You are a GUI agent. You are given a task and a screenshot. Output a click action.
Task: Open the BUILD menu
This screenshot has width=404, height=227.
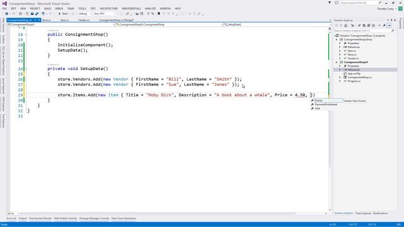(x=48, y=8)
